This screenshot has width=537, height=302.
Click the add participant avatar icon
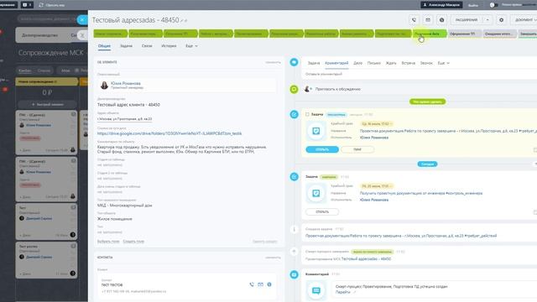tap(308, 89)
